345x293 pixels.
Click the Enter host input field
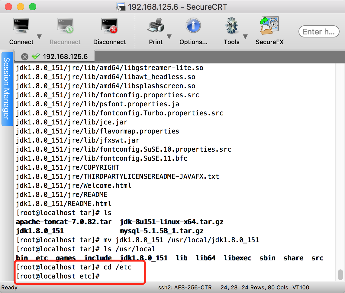click(x=319, y=31)
